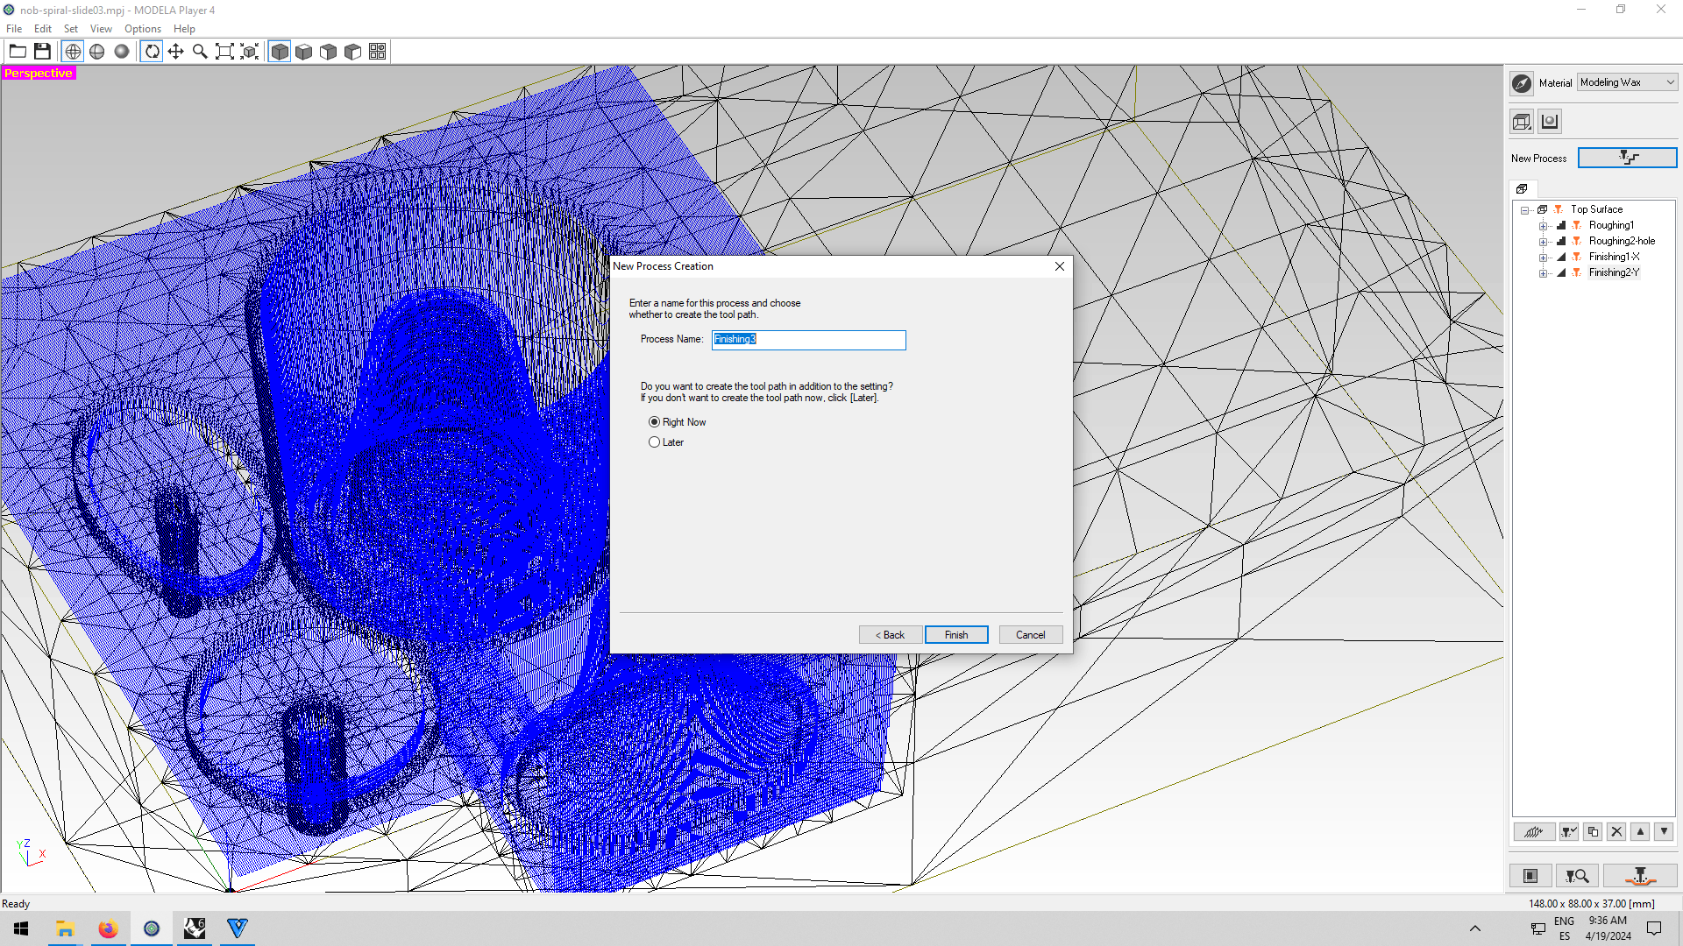Open the File menu
This screenshot has width=1683, height=946.
(x=14, y=29)
